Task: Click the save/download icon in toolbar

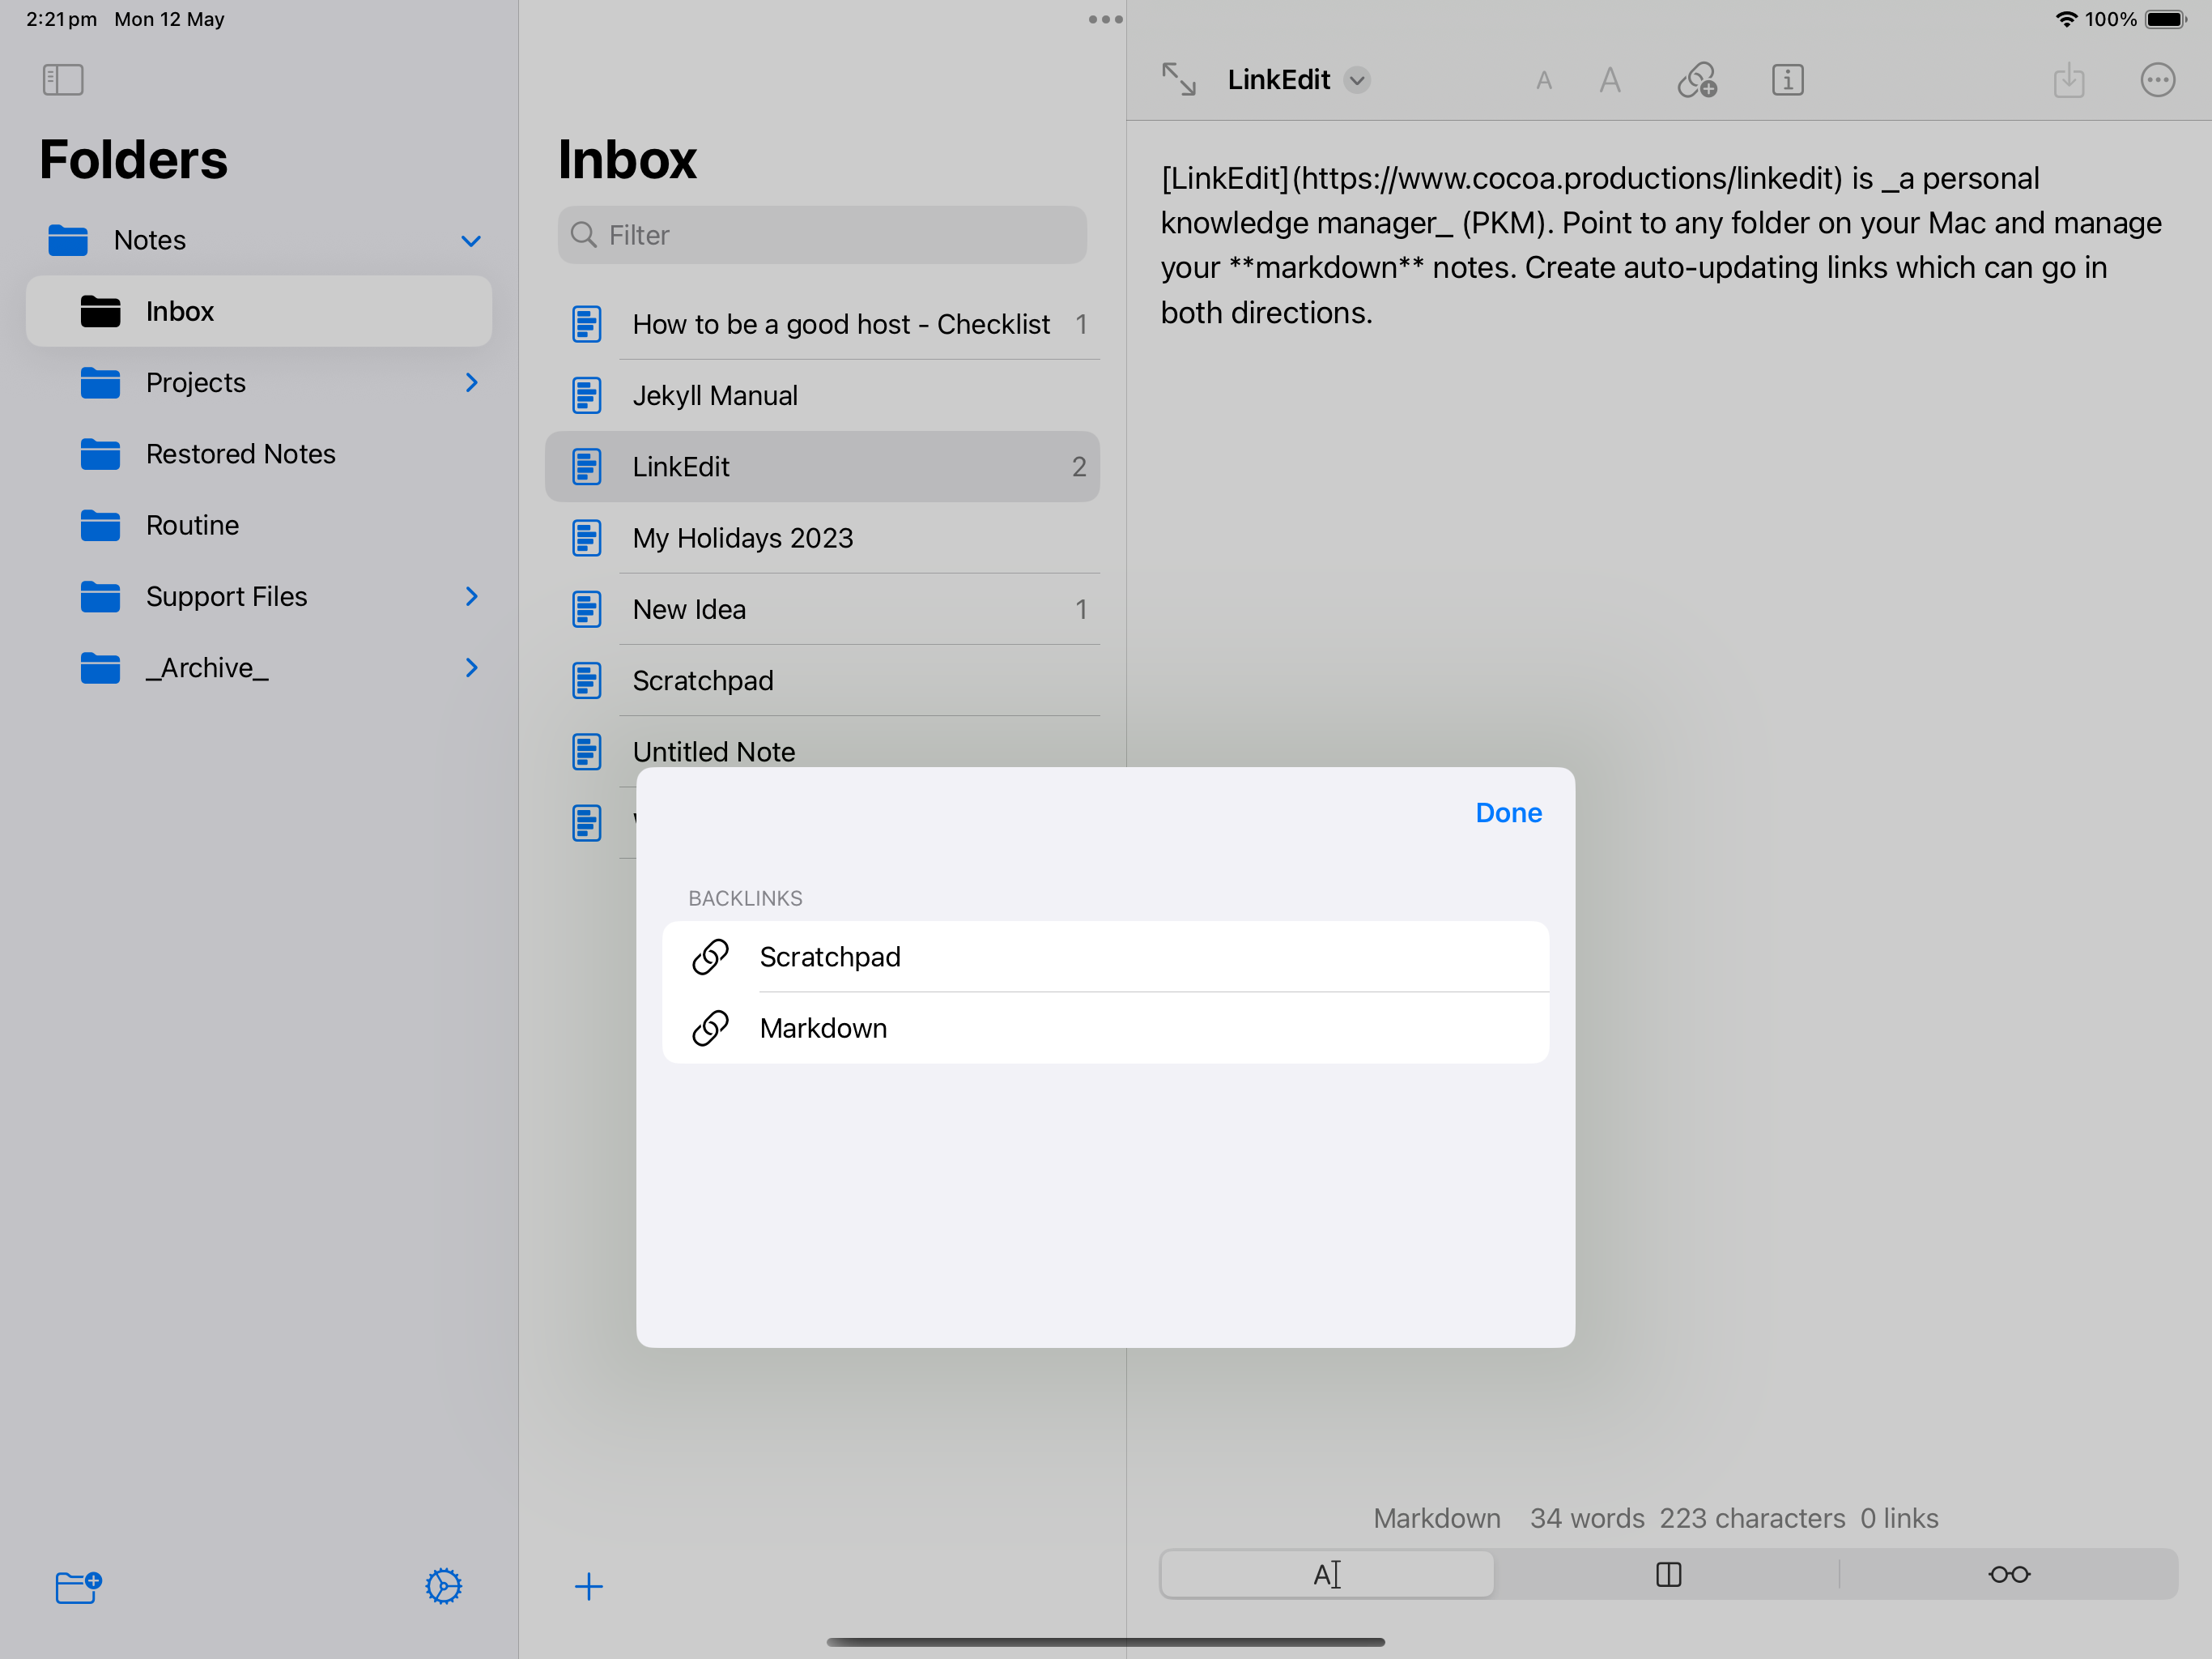Action: pos(2068,80)
